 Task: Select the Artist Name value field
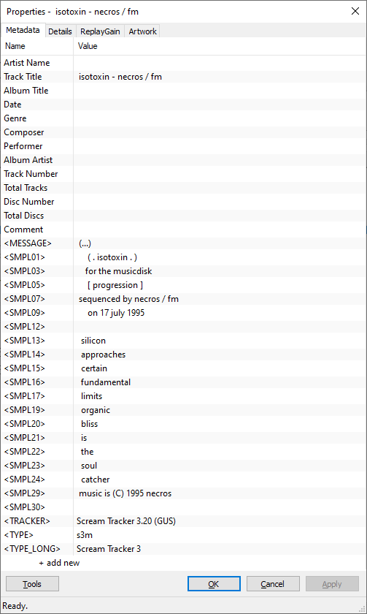[220, 63]
